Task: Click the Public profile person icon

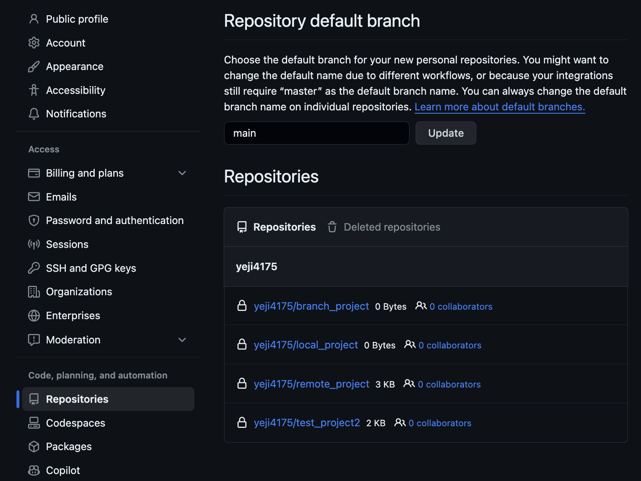Action: [x=34, y=19]
